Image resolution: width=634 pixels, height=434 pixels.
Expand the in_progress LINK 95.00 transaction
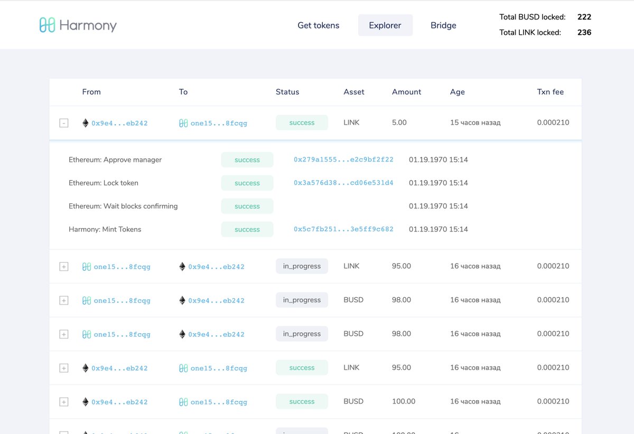[x=64, y=267]
